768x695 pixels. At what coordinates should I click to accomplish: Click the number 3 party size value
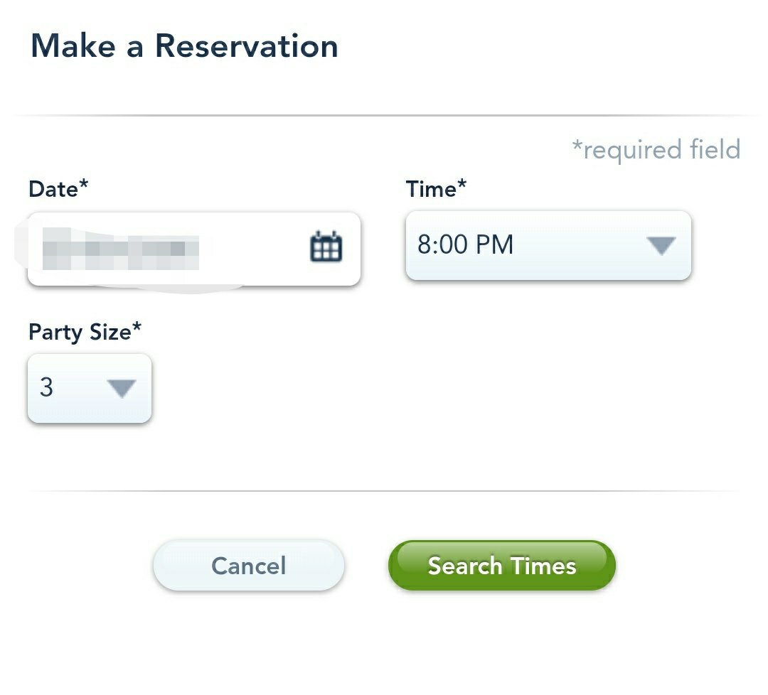click(47, 387)
